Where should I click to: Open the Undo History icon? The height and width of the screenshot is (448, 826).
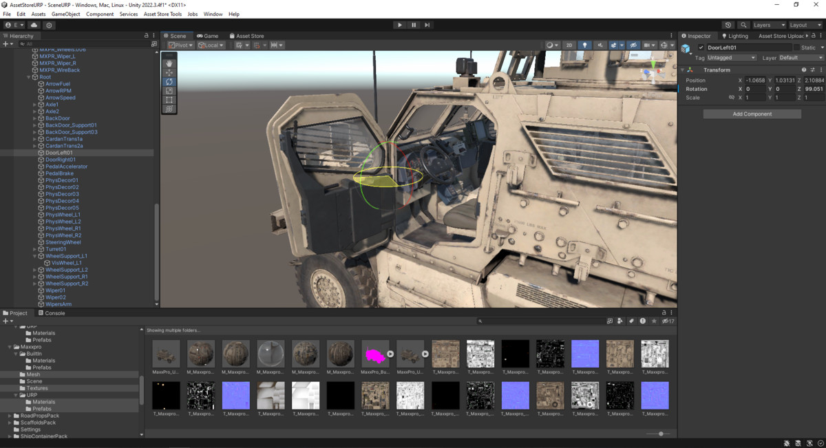click(728, 25)
